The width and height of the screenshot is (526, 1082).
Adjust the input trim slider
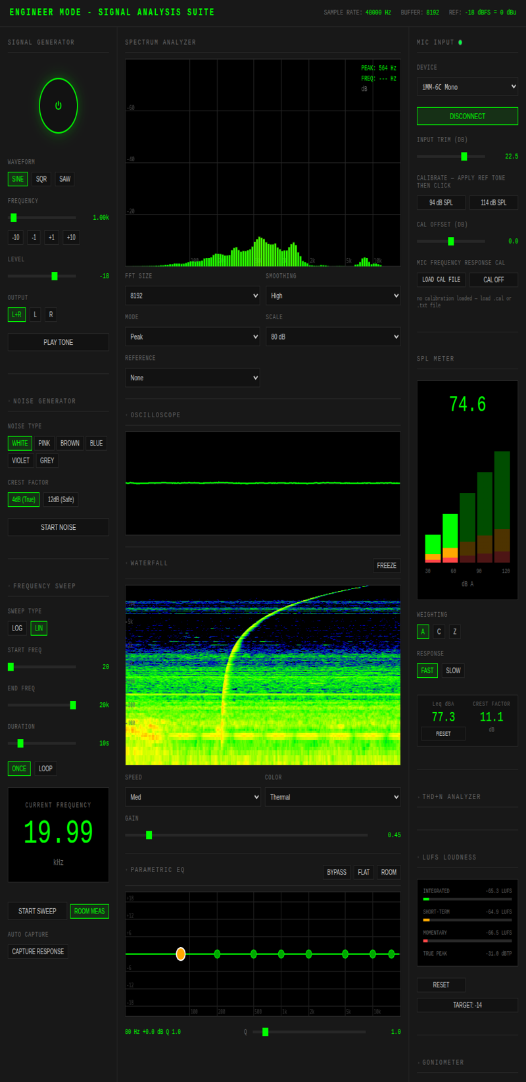point(451,157)
